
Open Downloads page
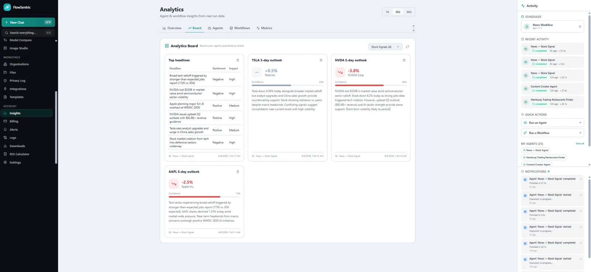[17, 146]
